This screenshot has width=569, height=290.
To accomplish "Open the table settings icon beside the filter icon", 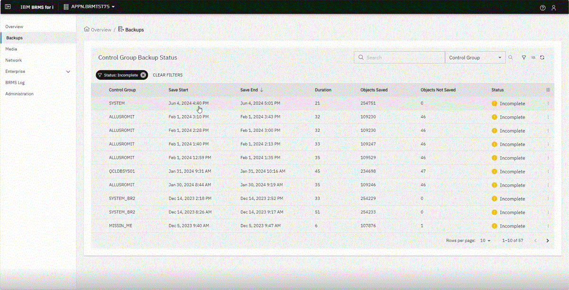I will [x=533, y=57].
